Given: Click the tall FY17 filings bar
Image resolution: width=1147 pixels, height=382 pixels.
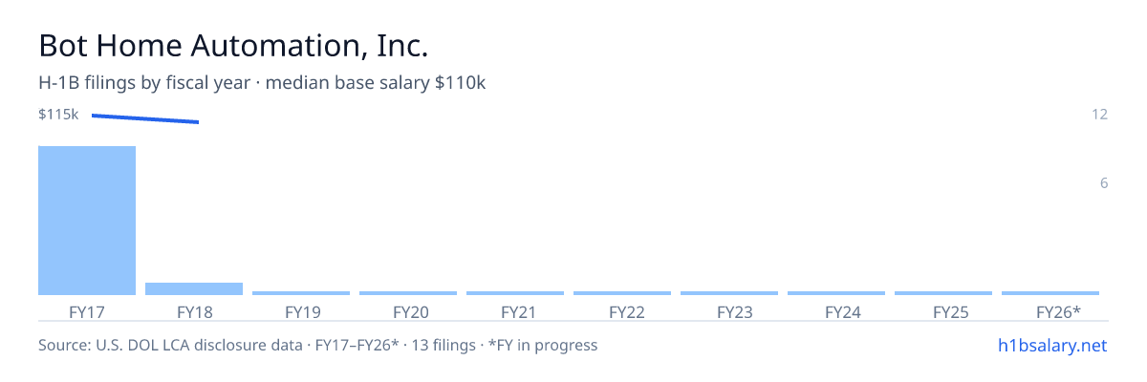Looking at the screenshot, I should pos(87,221).
